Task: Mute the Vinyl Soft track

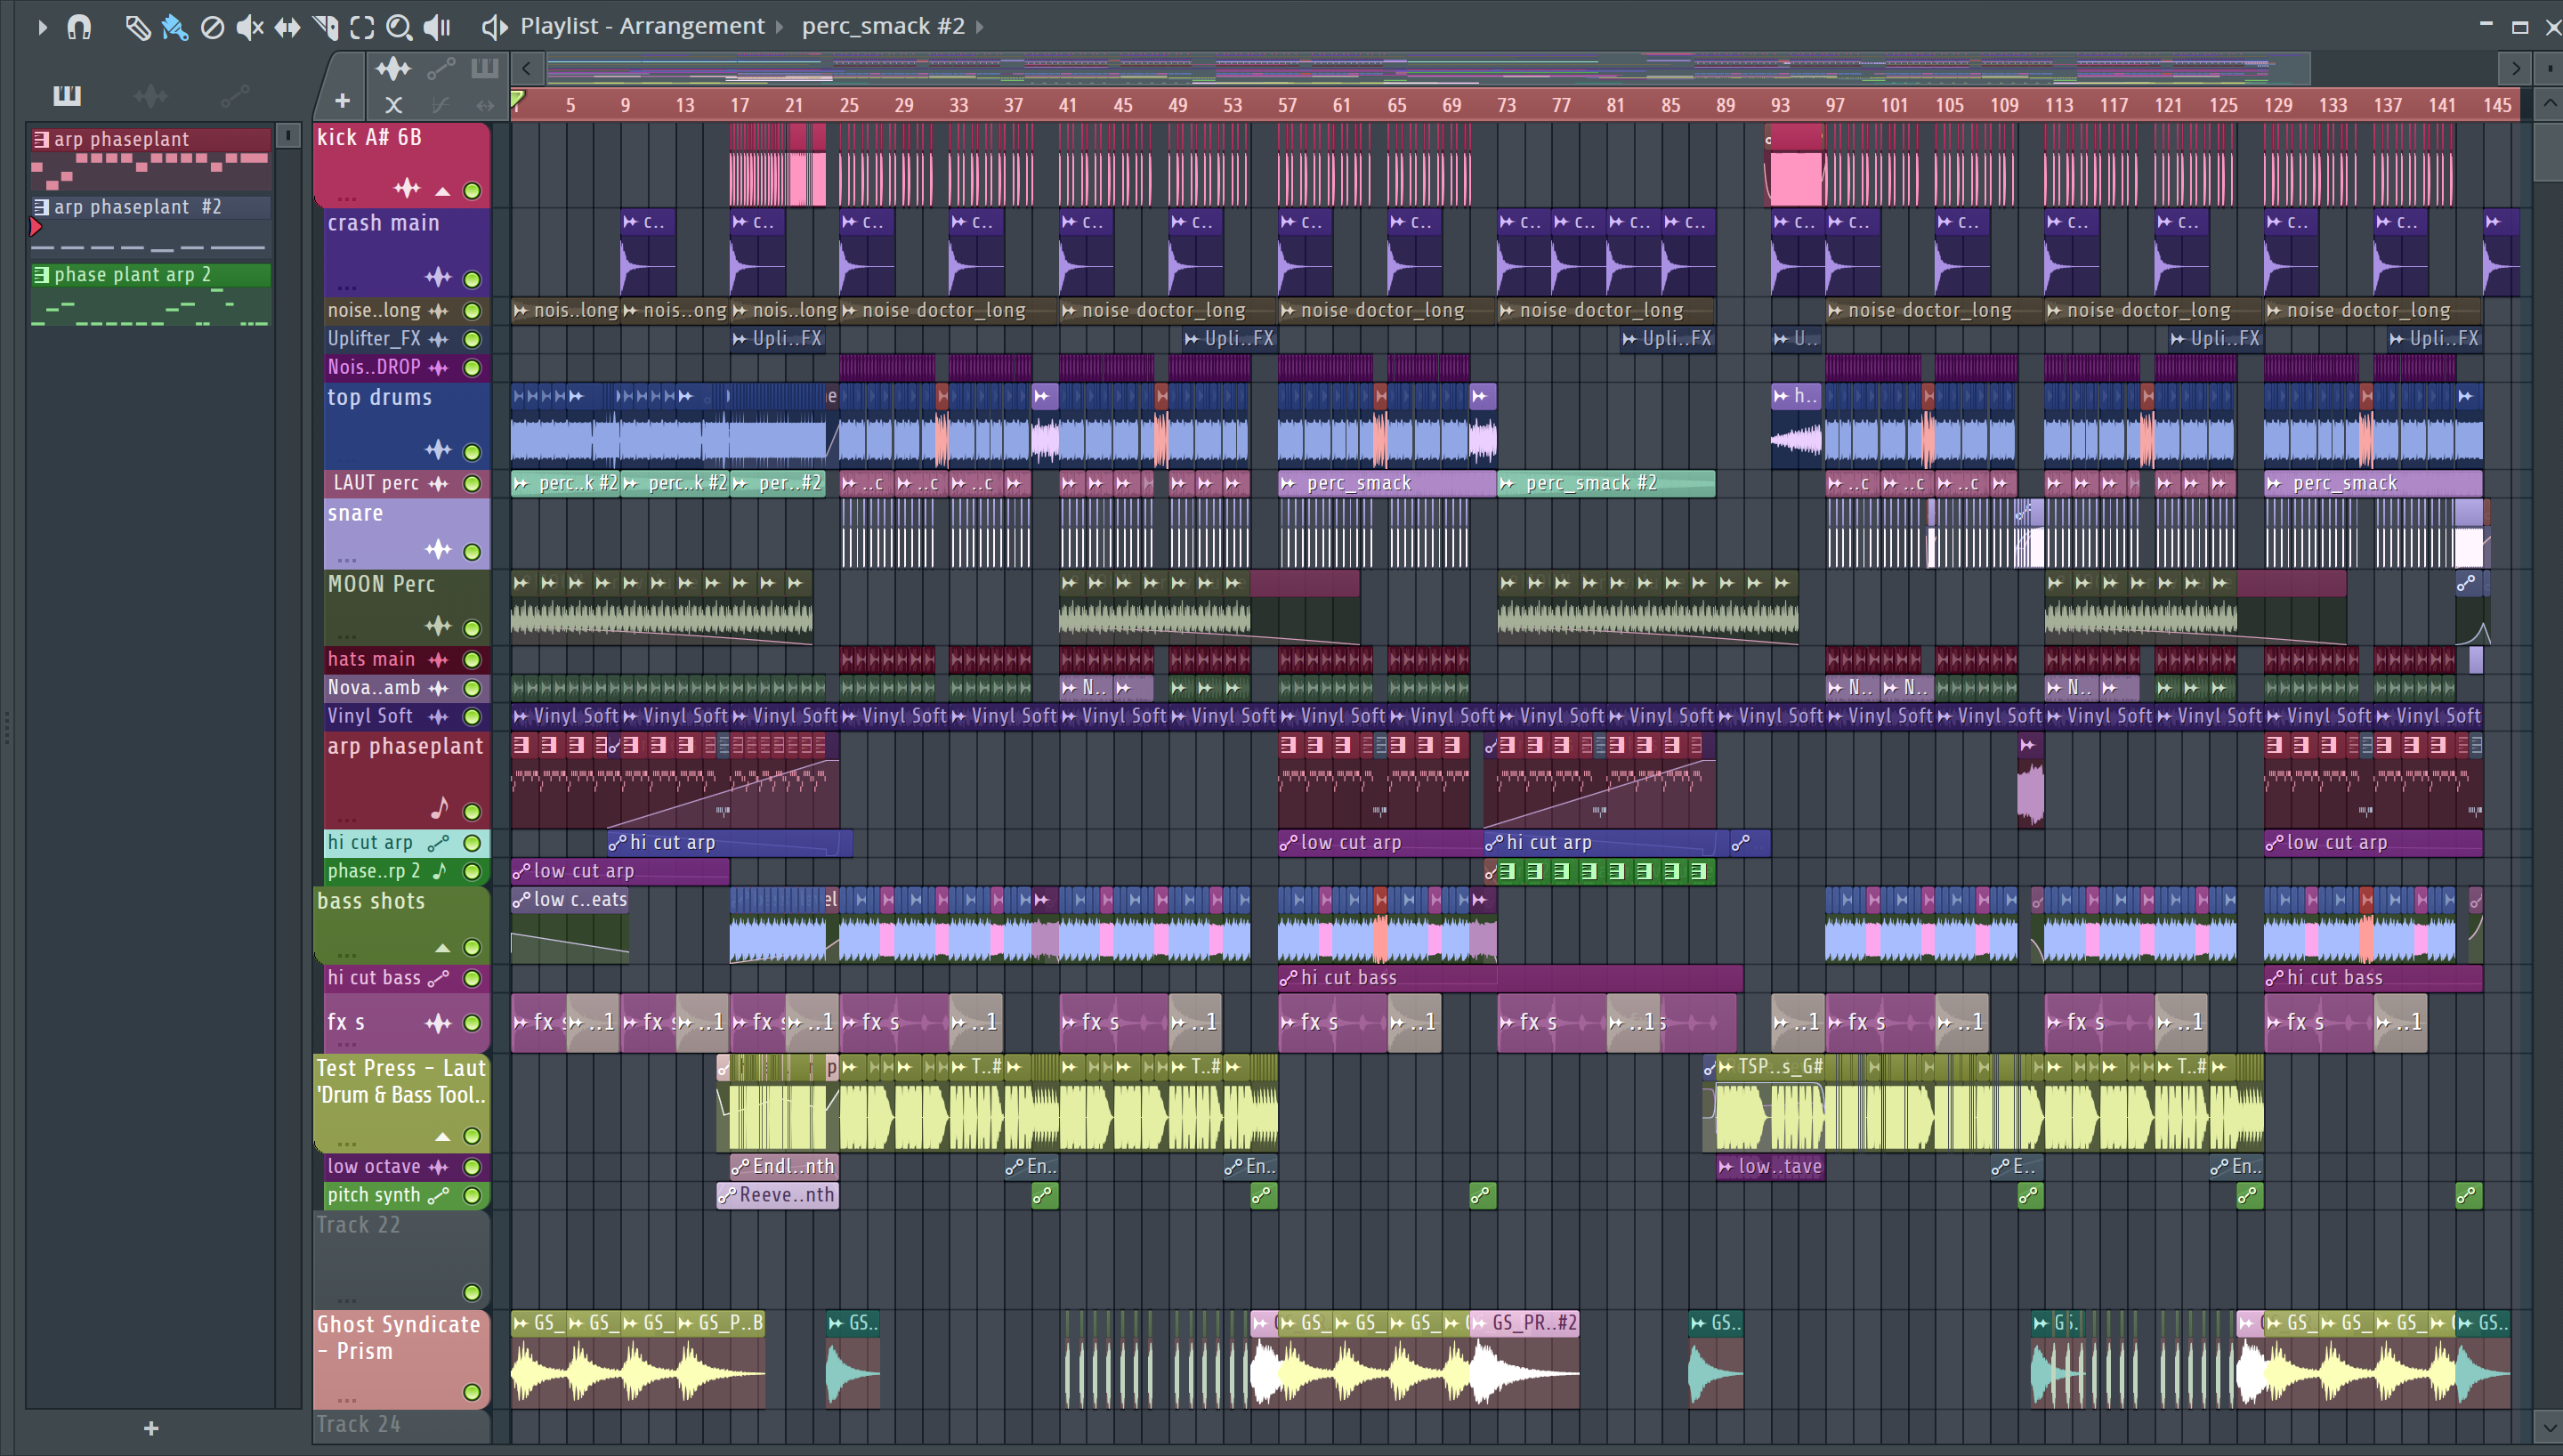Action: pyautogui.click(x=472, y=717)
